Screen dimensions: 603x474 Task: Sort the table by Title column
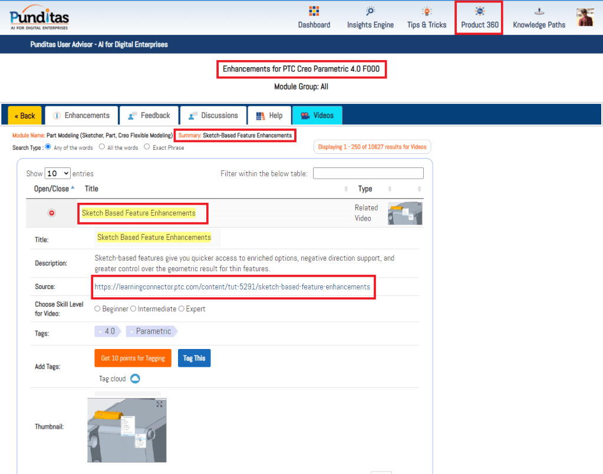(x=92, y=189)
